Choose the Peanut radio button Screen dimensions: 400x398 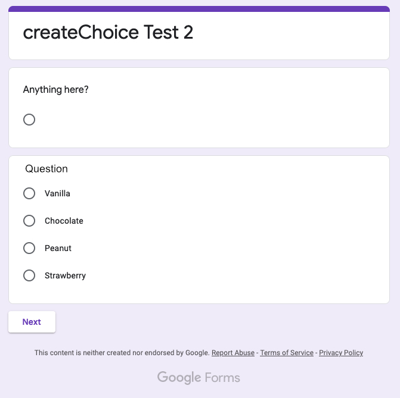29,248
